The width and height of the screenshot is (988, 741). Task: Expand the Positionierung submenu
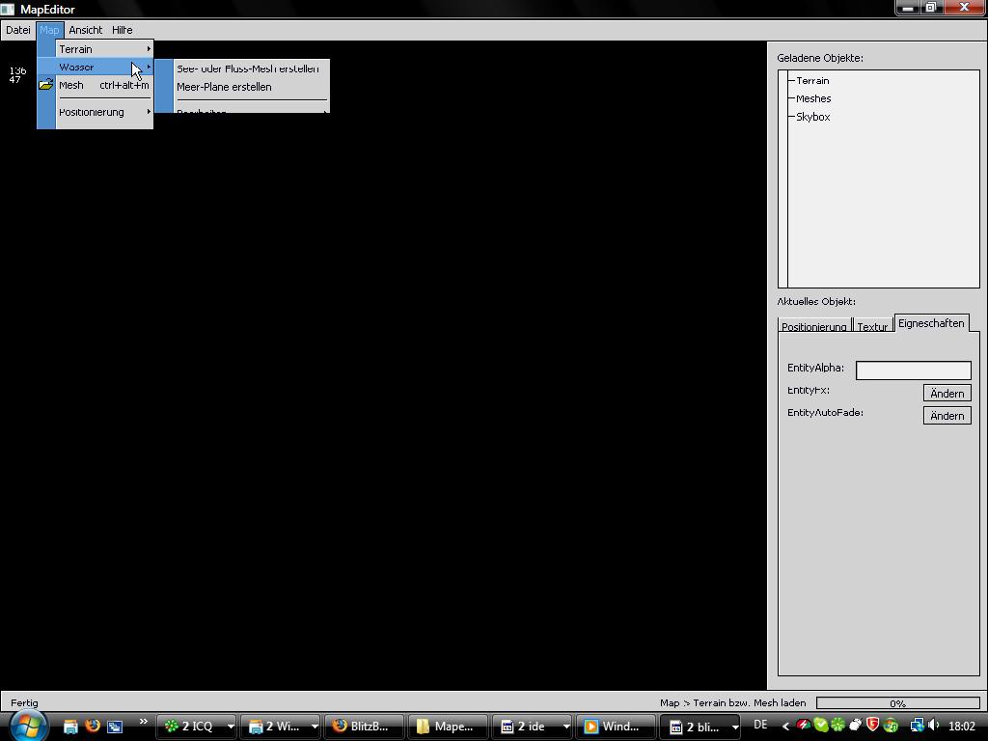click(x=95, y=112)
